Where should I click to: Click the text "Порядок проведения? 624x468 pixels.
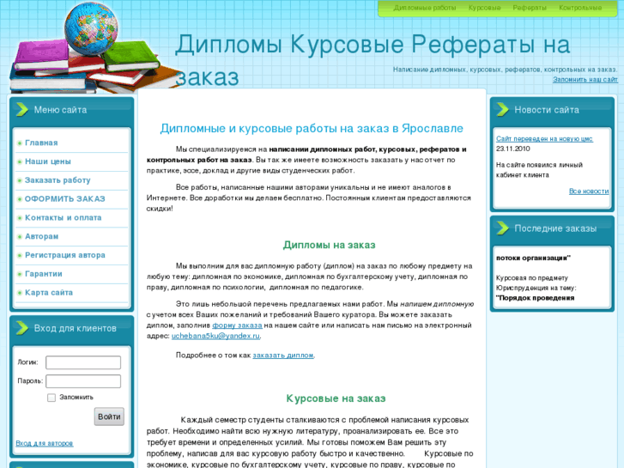point(535,297)
